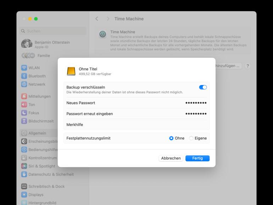Open Bluetooth settings label

(37, 76)
